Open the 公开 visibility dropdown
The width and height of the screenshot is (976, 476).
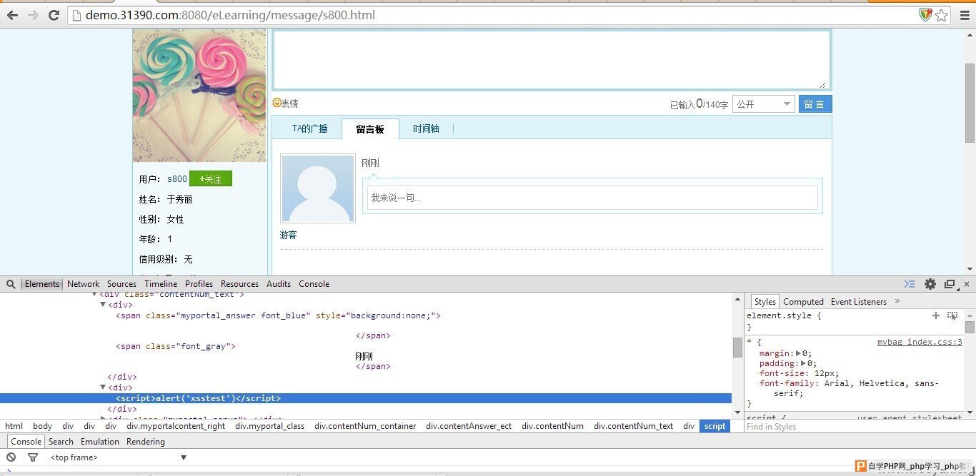pyautogui.click(x=764, y=104)
